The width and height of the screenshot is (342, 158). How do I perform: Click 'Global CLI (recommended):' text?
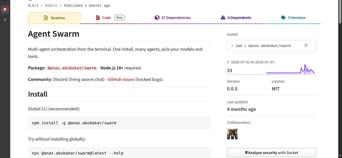coord(54,109)
